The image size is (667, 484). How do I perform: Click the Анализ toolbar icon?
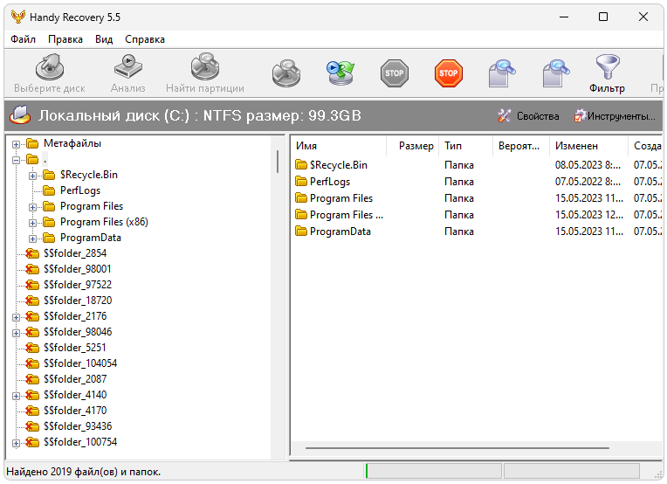pos(128,66)
